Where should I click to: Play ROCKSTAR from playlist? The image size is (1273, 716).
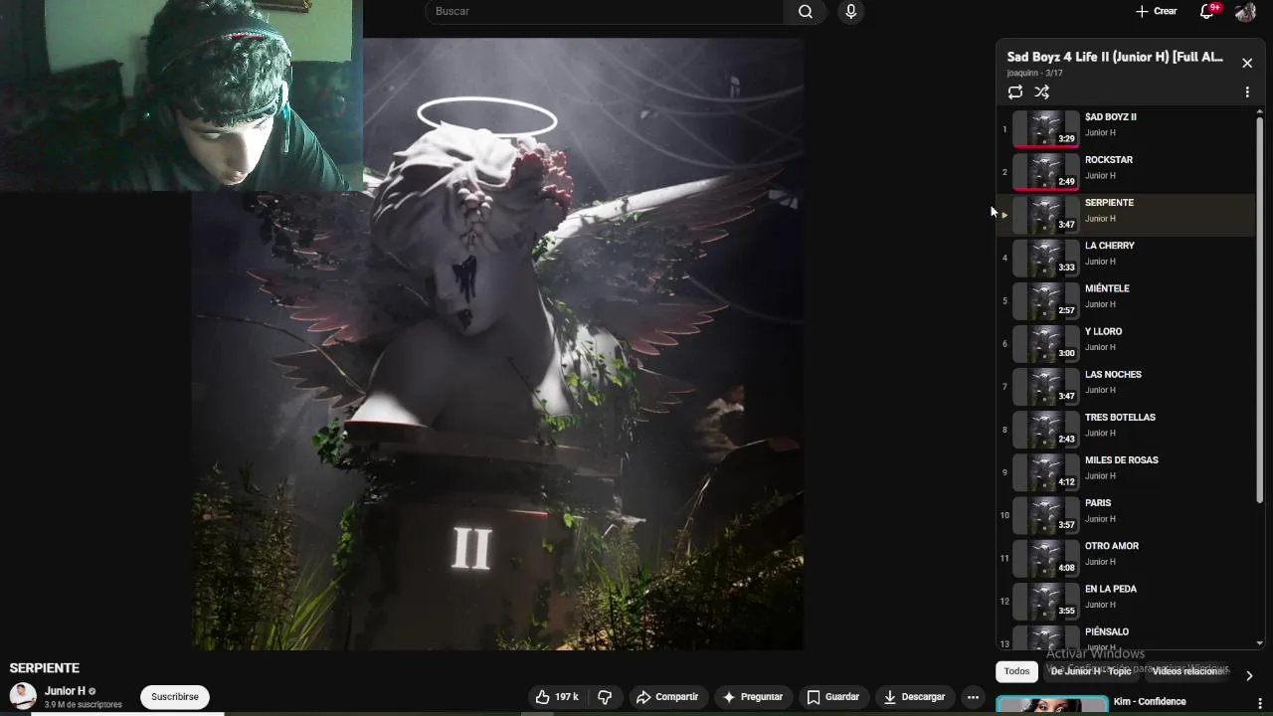click(x=1127, y=172)
